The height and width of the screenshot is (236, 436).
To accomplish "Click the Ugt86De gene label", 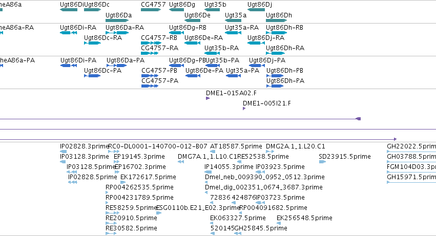I will [197, 15].
